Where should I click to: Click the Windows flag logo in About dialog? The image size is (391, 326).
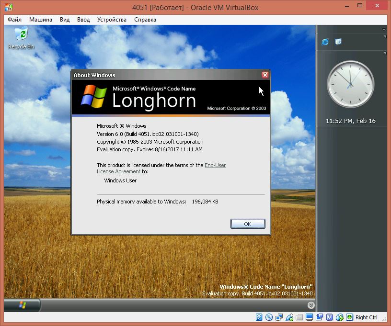pos(94,96)
